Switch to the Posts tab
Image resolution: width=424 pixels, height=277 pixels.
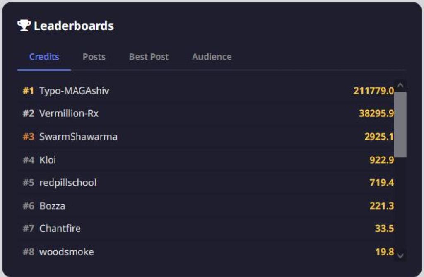(x=94, y=57)
